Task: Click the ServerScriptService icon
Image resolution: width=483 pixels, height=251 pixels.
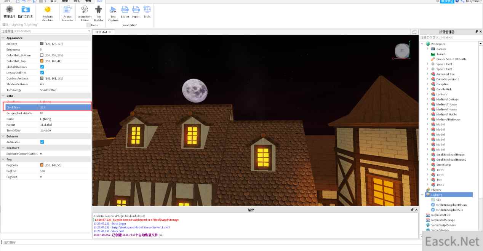Action: tap(428, 225)
